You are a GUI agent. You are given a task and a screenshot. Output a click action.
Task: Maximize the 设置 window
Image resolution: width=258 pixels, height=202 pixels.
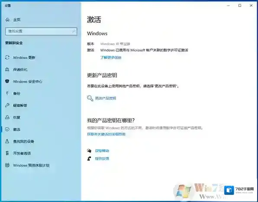coord(240,6)
